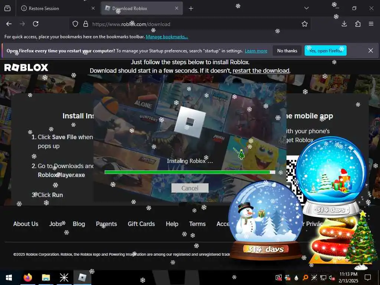Switch to the Restore Session tab

click(x=57, y=8)
